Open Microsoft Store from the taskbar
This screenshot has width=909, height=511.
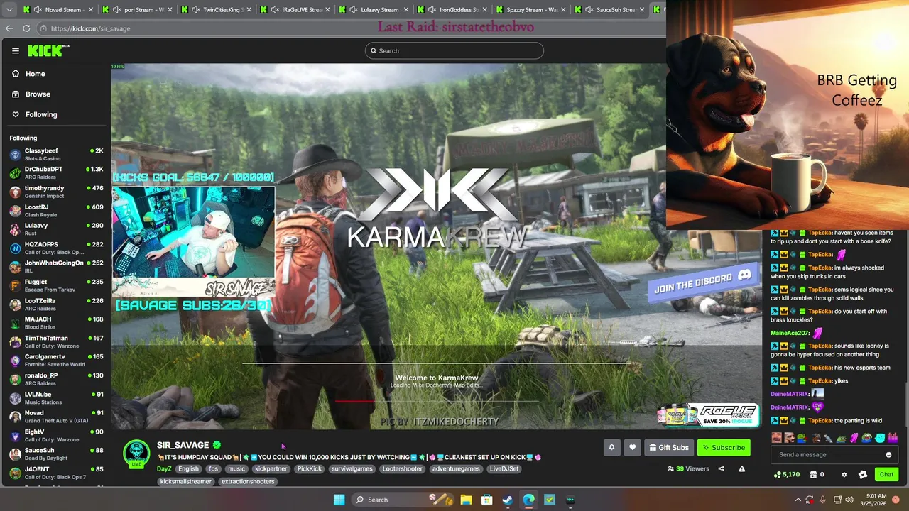(486, 500)
